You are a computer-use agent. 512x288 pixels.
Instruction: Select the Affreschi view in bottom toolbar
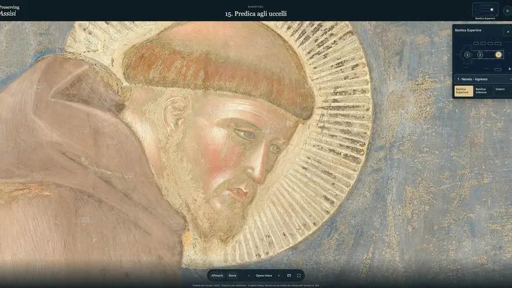pos(217,276)
